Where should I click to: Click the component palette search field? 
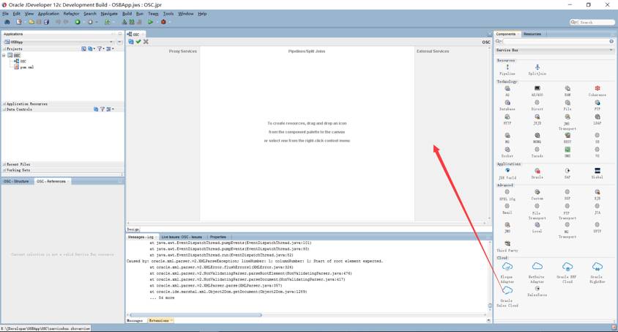pos(556,41)
